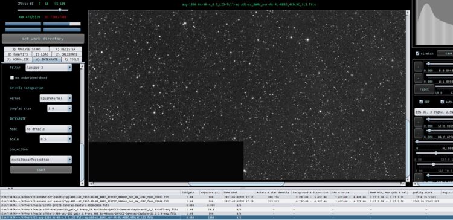Open the filter dropdown showing lanczos-3
The height and width of the screenshot is (220, 453).
coord(48,68)
